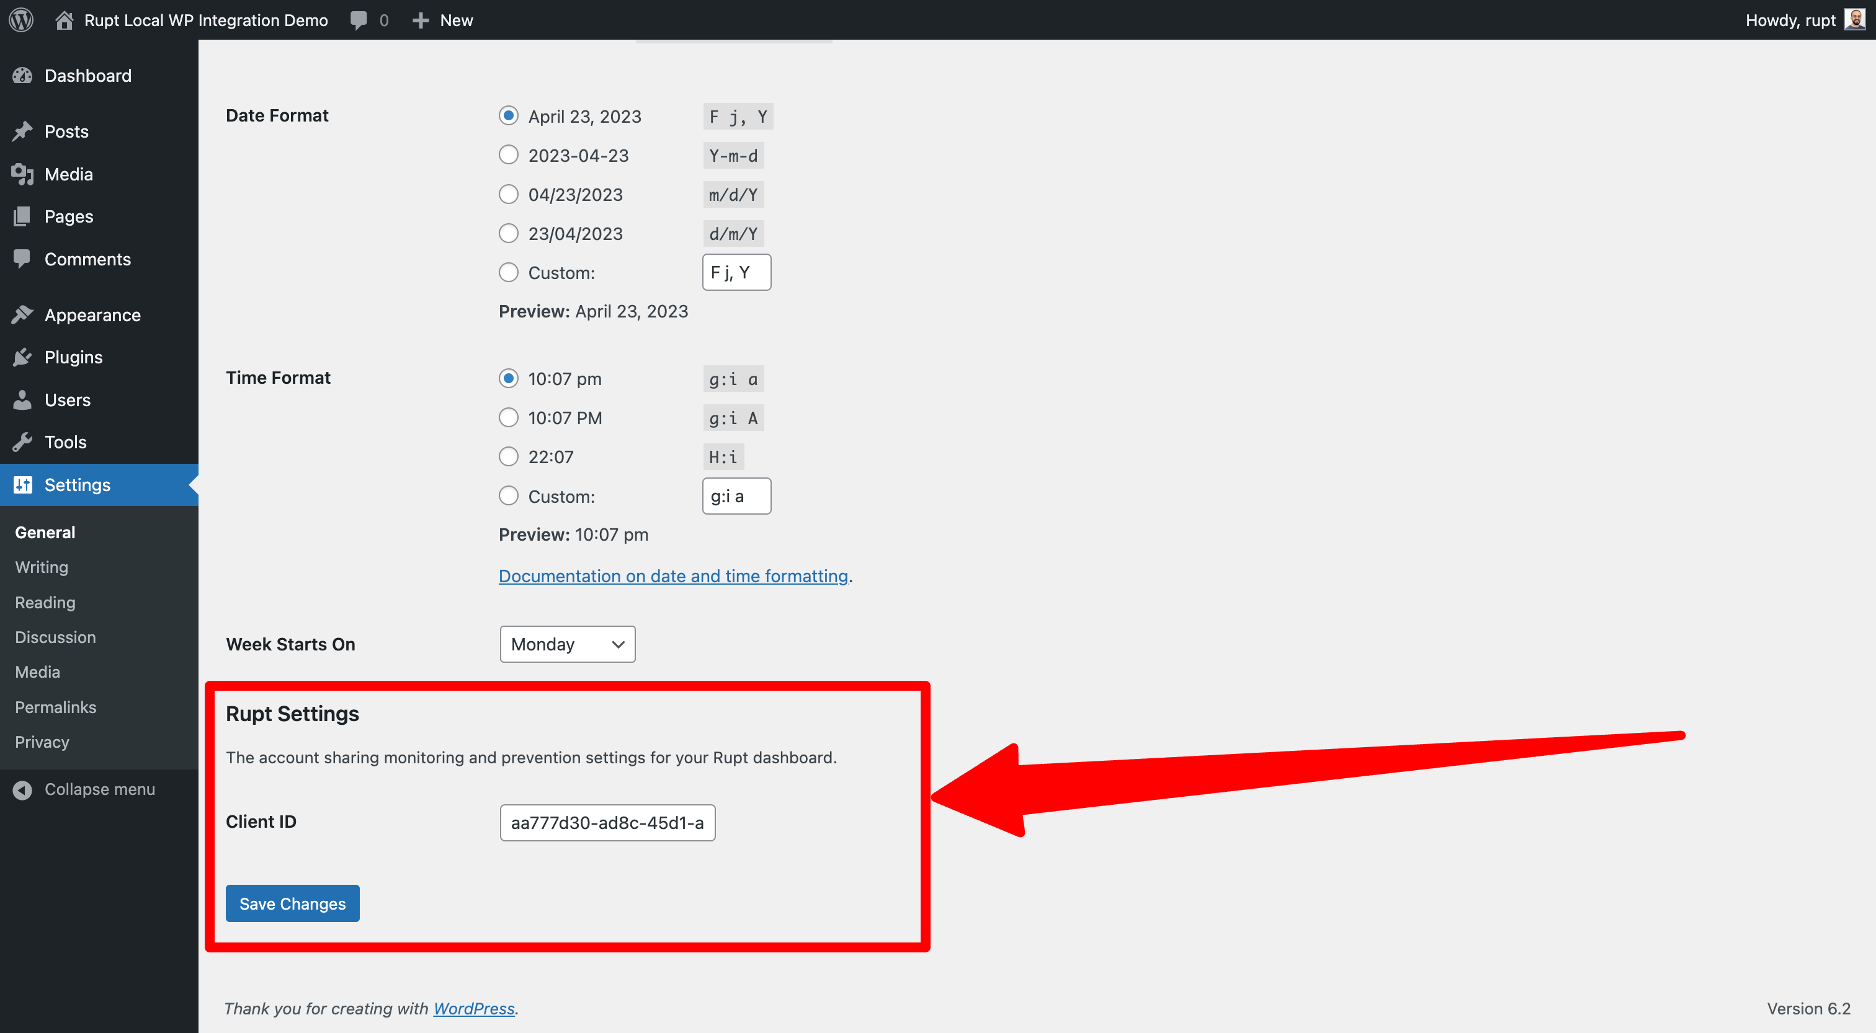Open documentation on date and time formatting

click(x=673, y=576)
